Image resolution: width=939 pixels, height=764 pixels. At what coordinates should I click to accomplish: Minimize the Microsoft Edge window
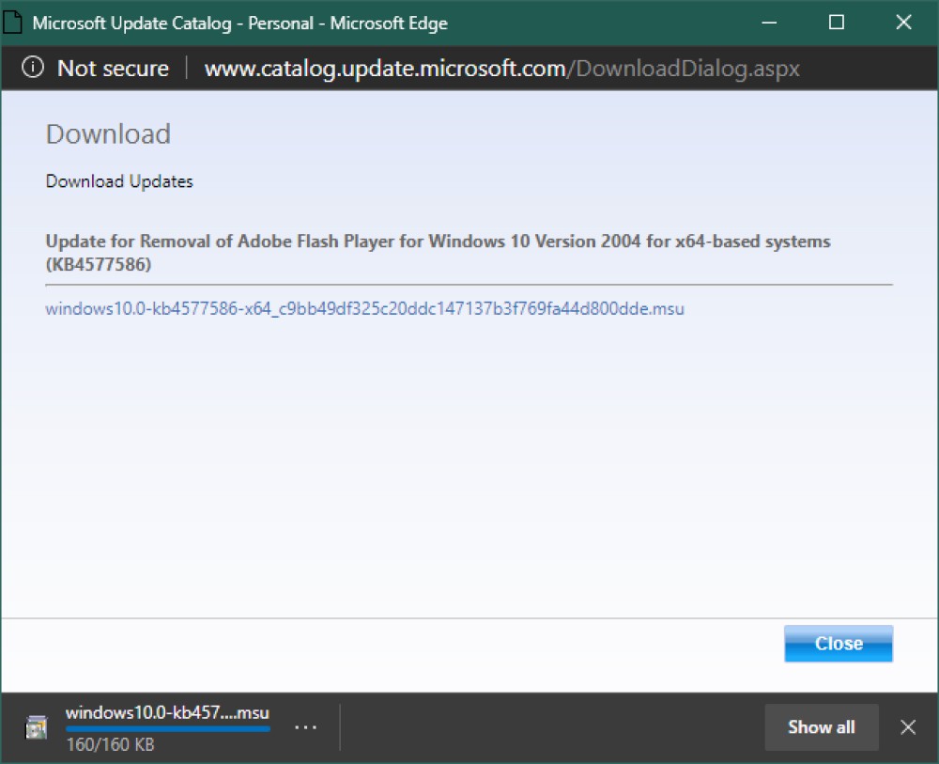[769, 23]
